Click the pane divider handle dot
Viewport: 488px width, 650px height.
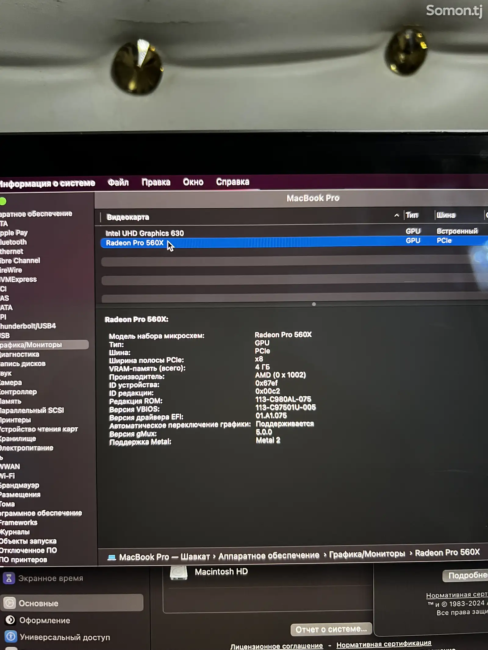point(314,304)
